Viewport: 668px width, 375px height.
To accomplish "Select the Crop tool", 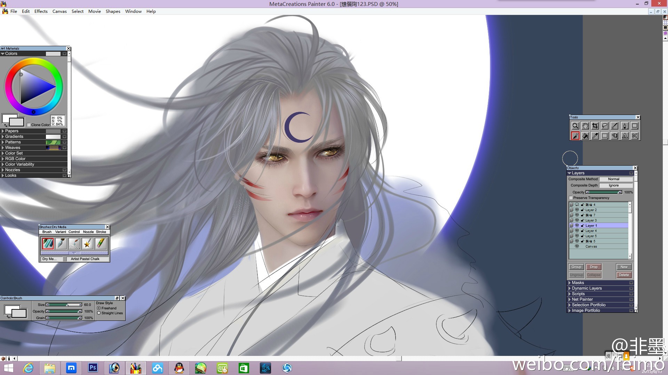I will pos(595,126).
